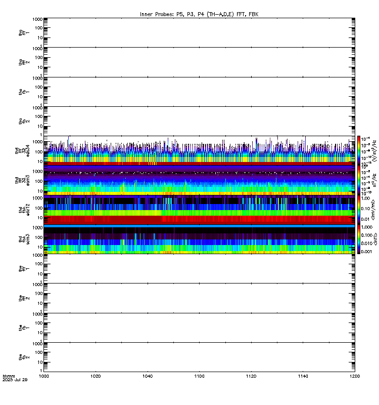
Task: Click the 'thd fbk scm3' panel label
Action: [24, 239]
